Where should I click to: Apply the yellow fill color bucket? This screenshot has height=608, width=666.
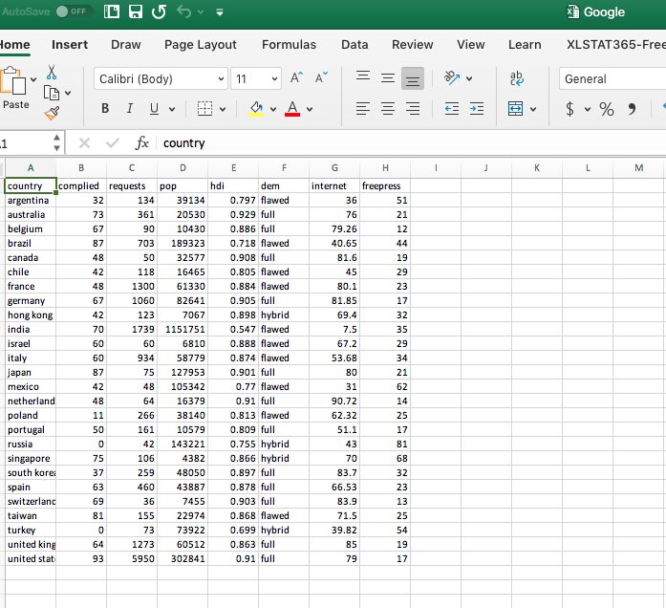256,109
